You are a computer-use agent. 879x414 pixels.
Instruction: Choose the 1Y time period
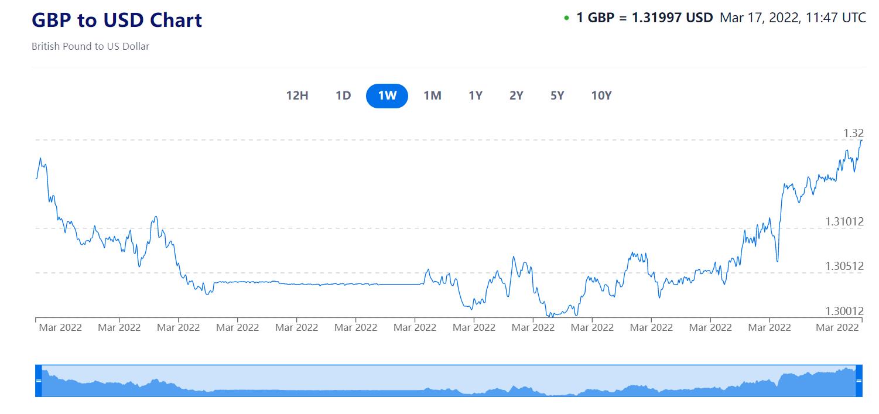(x=476, y=96)
